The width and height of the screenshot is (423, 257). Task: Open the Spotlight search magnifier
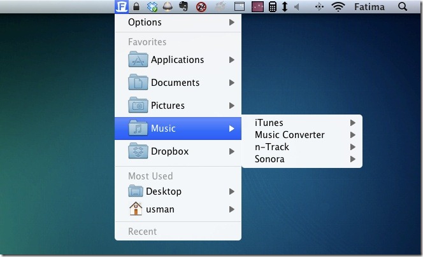coord(403,7)
